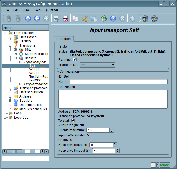Click the tree horizontal scrollbar thumb
Viewport: 177px width, 169px height.
(14, 151)
